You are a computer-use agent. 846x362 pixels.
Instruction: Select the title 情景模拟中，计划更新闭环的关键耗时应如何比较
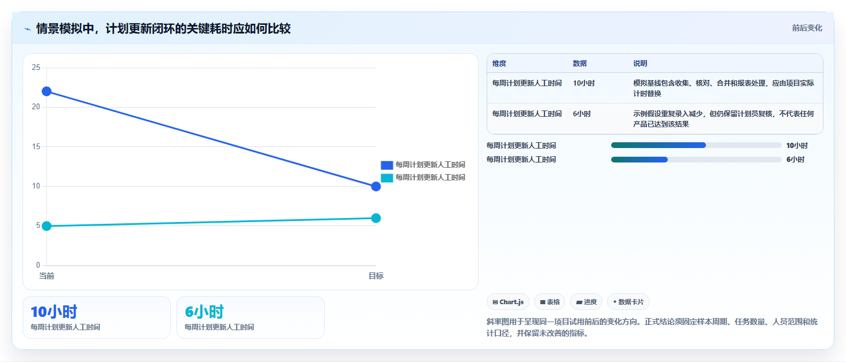(x=163, y=28)
